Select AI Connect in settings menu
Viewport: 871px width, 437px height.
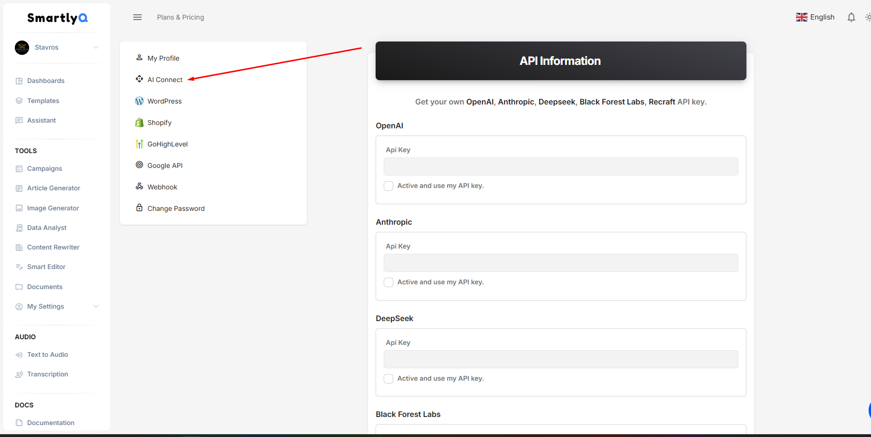pos(165,80)
